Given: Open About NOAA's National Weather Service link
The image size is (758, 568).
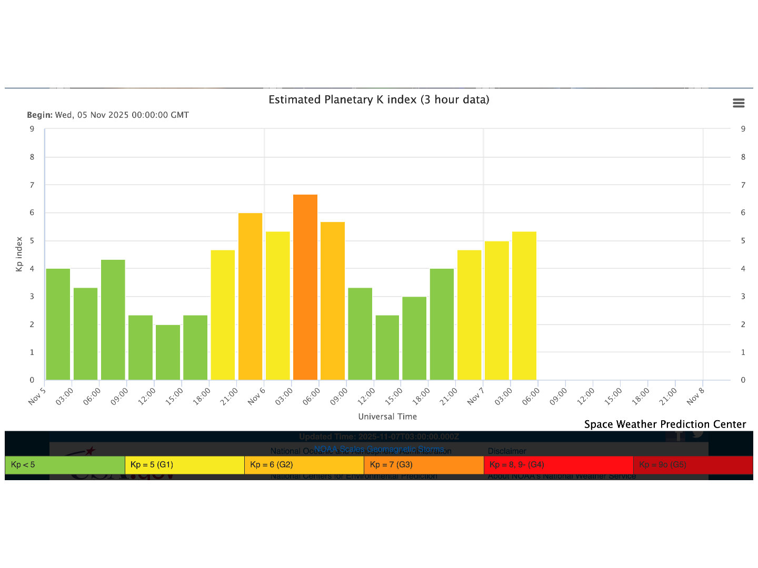Looking at the screenshot, I should pyautogui.click(x=561, y=476).
